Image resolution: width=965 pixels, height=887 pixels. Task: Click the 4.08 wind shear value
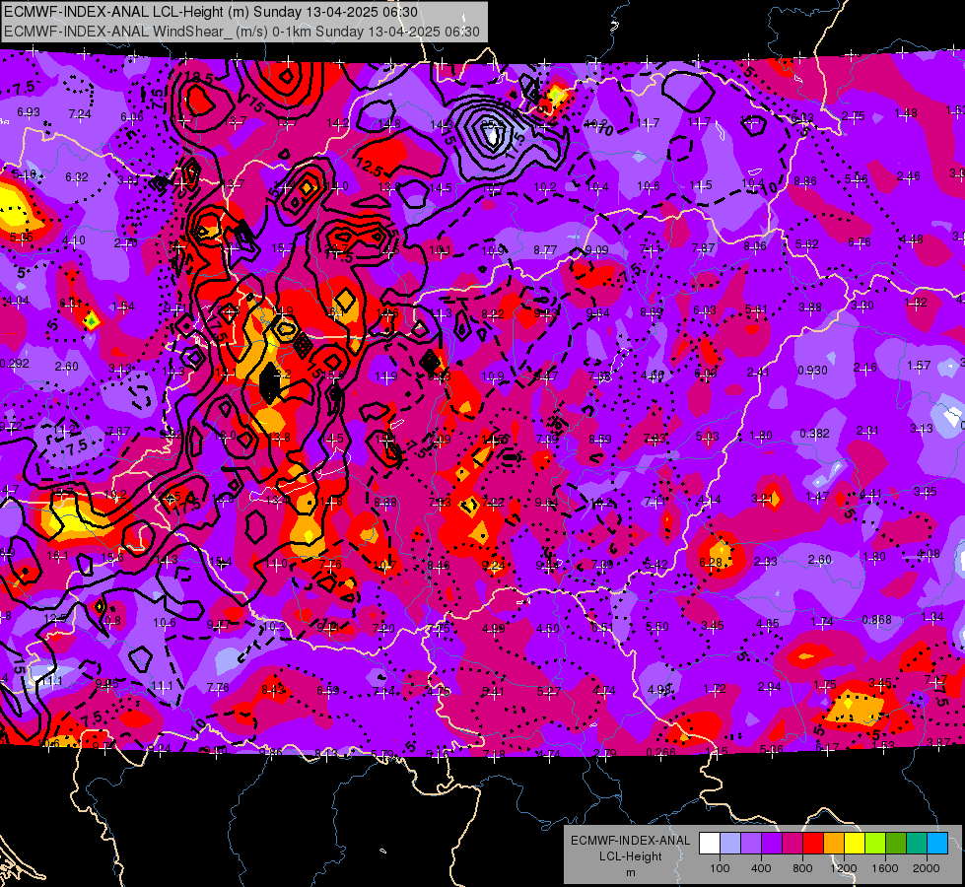tap(929, 554)
